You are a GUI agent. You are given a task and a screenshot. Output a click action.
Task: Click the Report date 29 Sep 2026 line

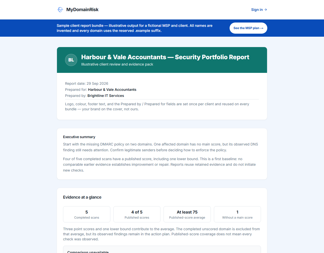[x=87, y=83]
